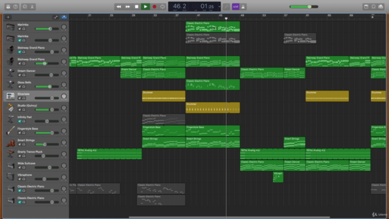Toggle Cycle mode
The image size is (389, 219).
point(162,7)
